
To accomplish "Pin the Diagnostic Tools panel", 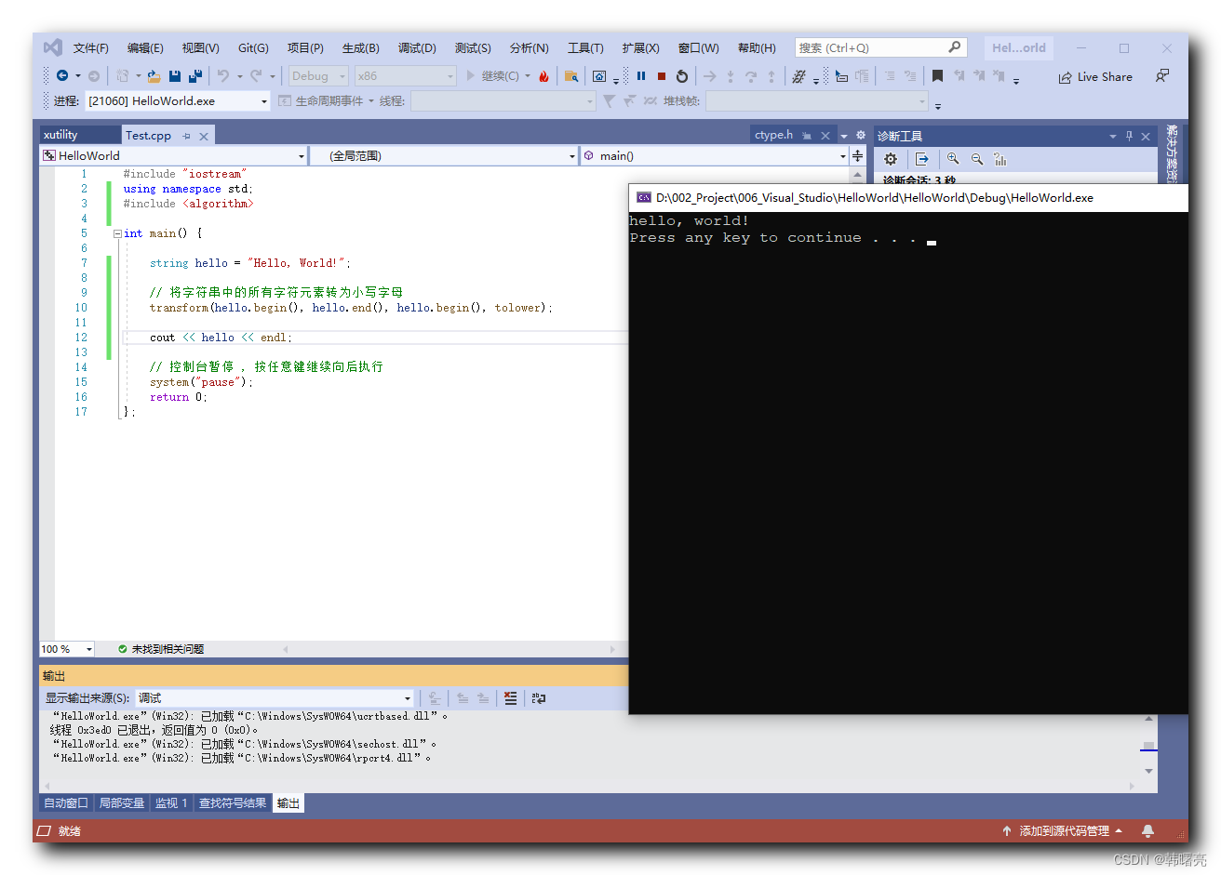I will 1128,135.
